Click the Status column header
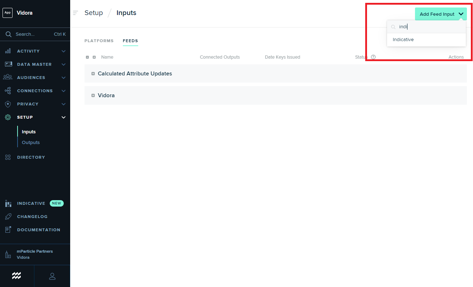This screenshot has height=287, width=473. point(361,57)
